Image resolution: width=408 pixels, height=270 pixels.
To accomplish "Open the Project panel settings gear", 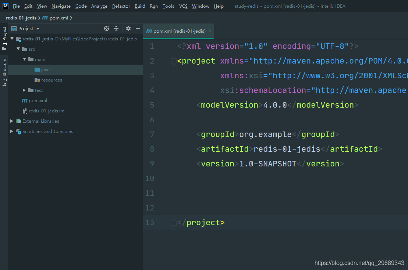I will 128,28.
